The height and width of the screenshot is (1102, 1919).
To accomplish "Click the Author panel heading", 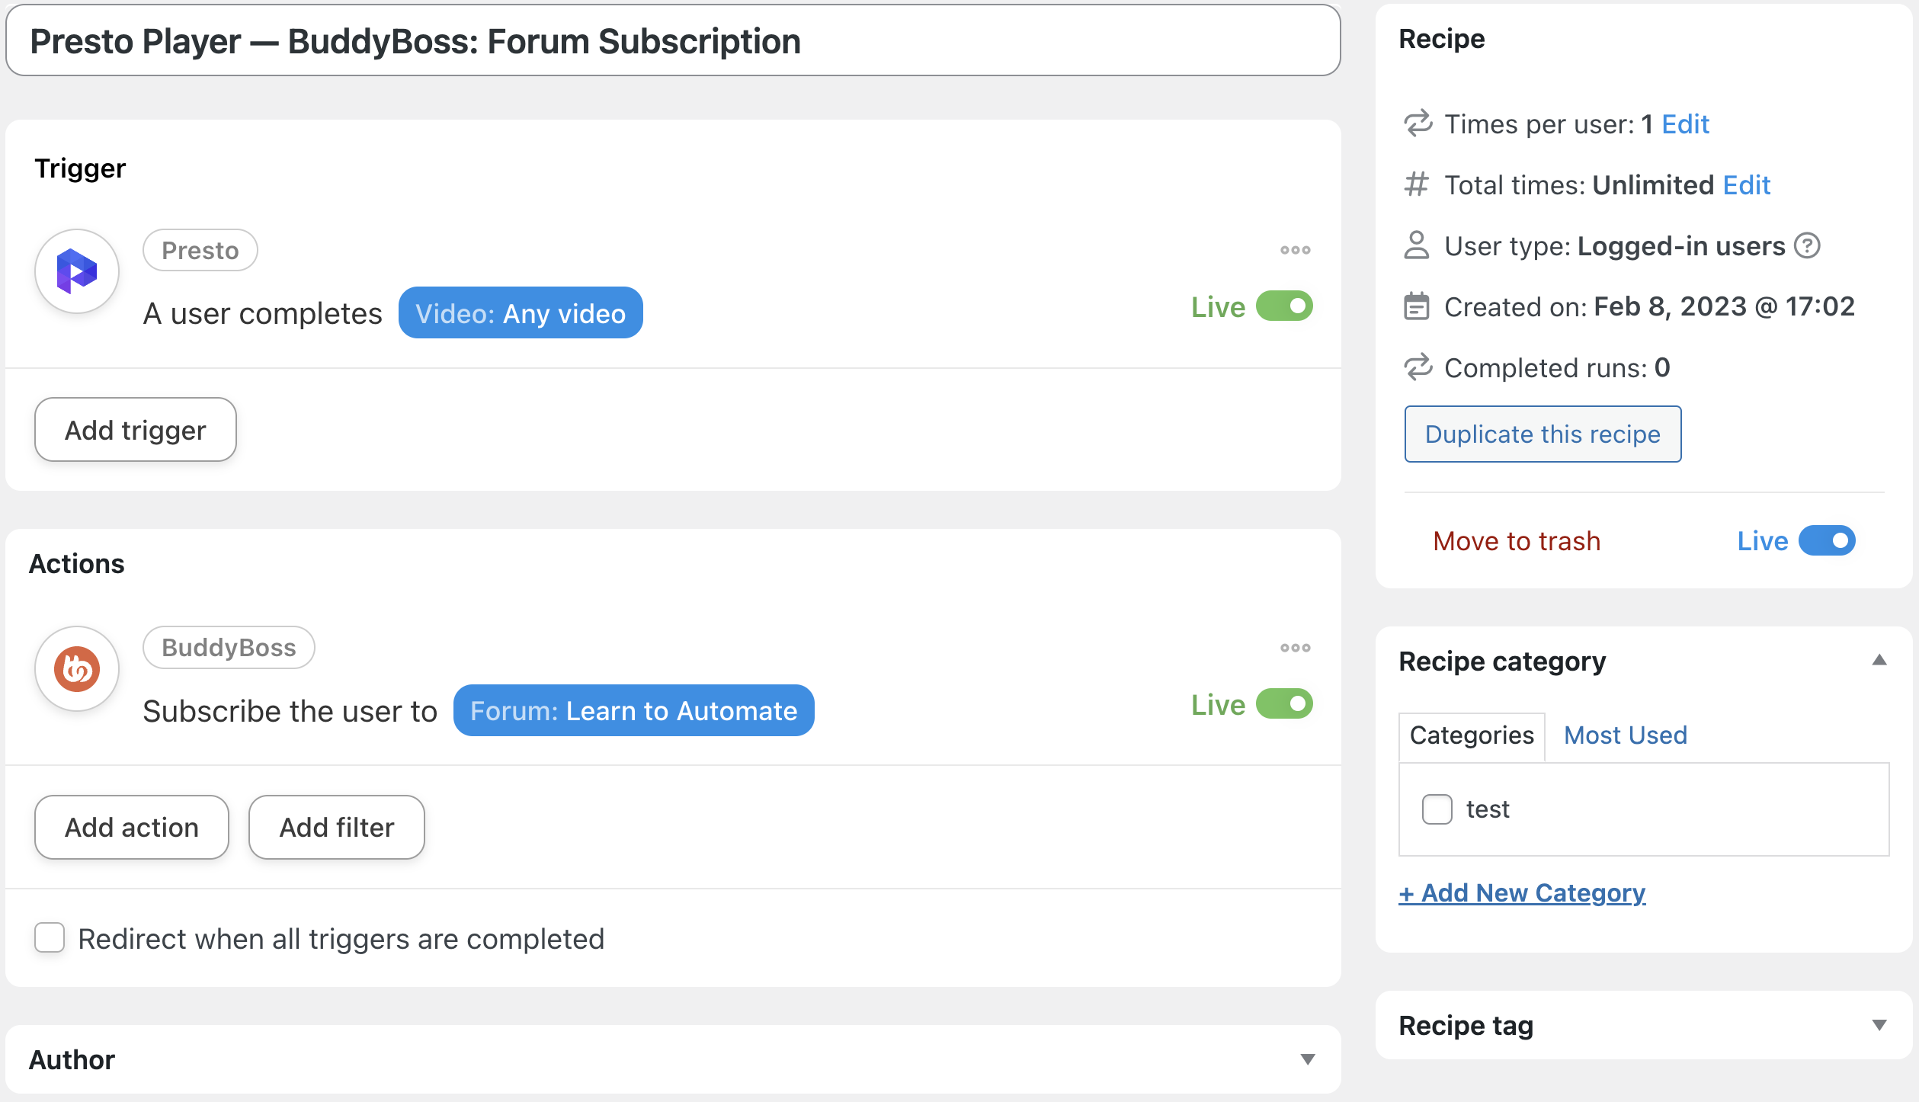I will (x=72, y=1060).
